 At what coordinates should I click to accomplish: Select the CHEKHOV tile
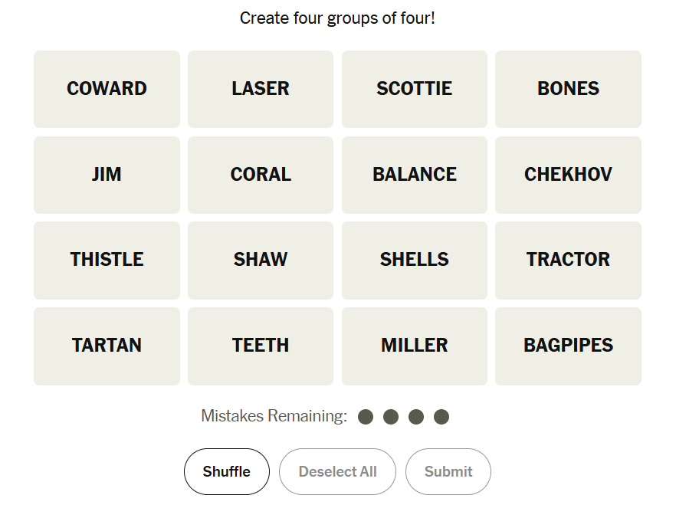coord(568,175)
